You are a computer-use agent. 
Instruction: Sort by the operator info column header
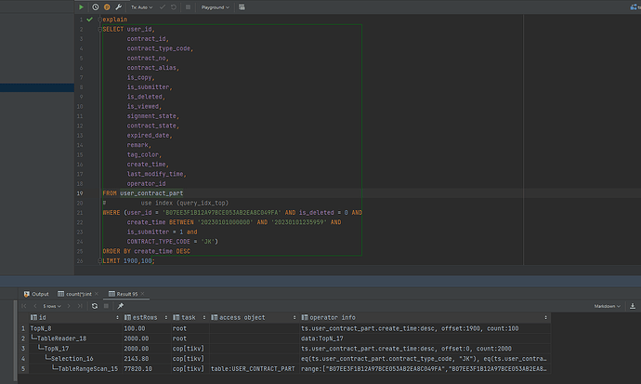click(425, 317)
